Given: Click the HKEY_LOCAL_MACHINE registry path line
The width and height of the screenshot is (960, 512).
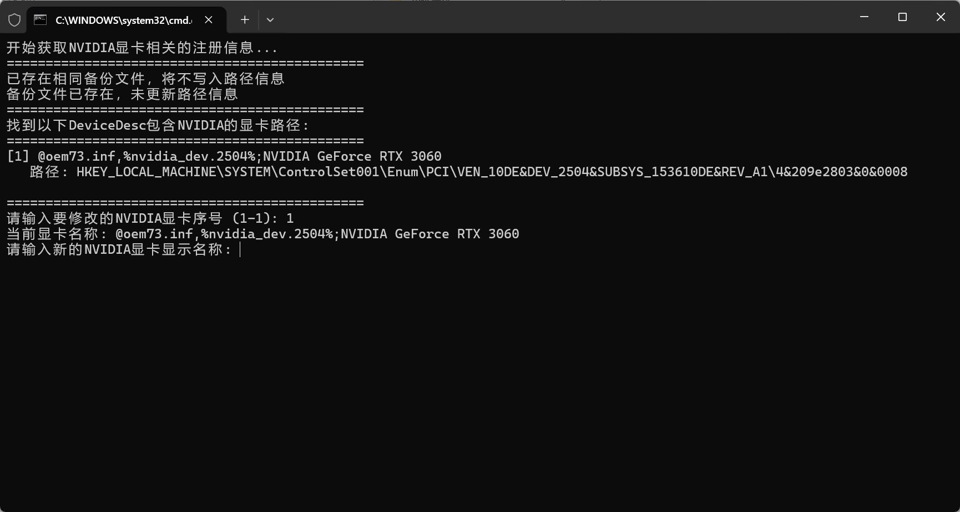Looking at the screenshot, I should pos(492,172).
